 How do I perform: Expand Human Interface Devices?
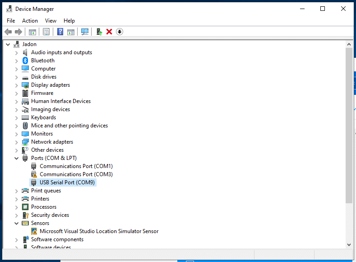(x=16, y=102)
